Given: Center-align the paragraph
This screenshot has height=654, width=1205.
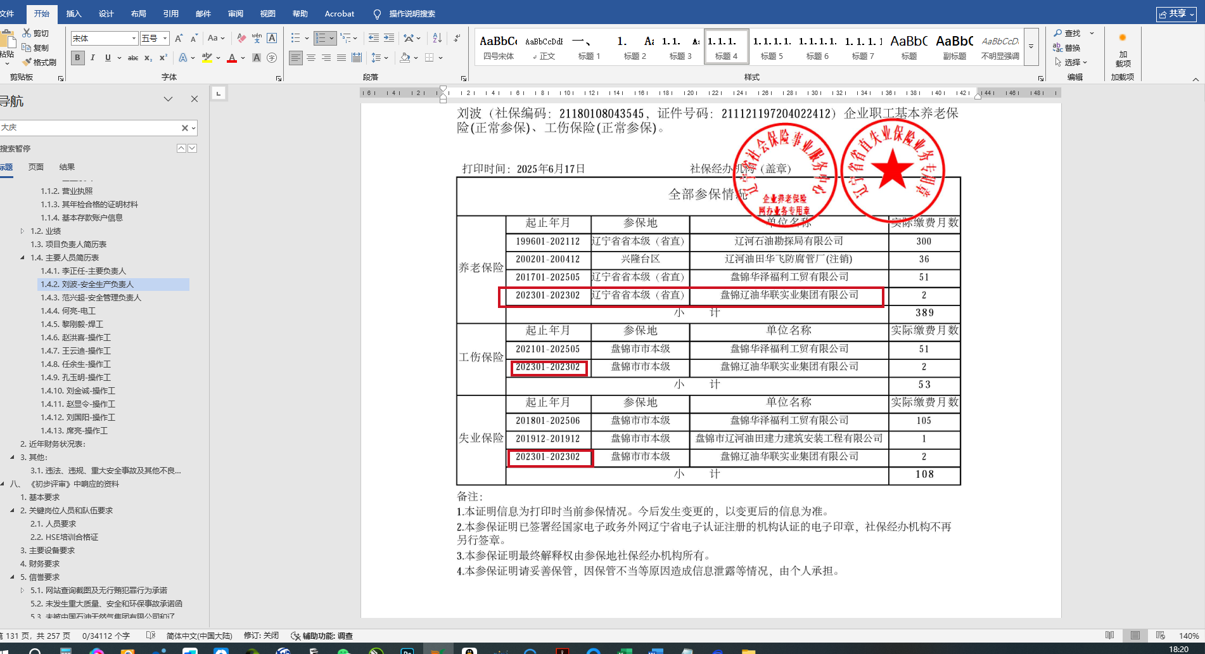Looking at the screenshot, I should pyautogui.click(x=311, y=58).
